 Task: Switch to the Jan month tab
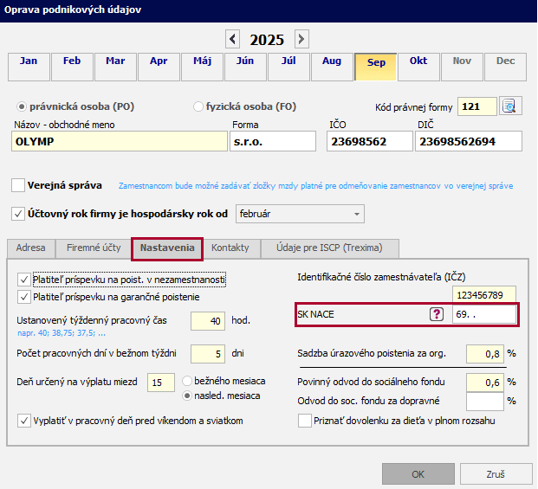[x=29, y=66]
